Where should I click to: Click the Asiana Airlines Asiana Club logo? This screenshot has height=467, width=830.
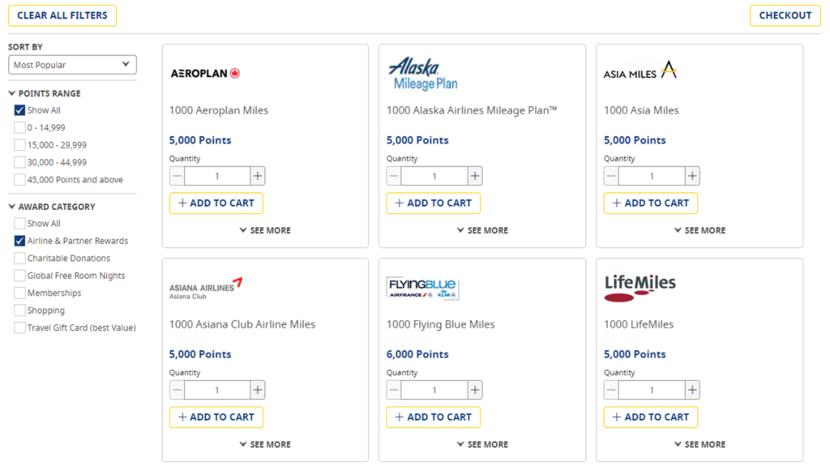coord(204,285)
